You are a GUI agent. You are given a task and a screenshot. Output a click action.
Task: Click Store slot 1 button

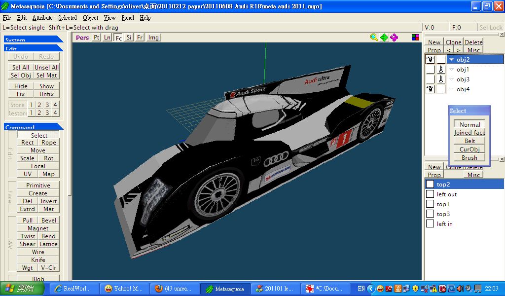click(x=31, y=105)
